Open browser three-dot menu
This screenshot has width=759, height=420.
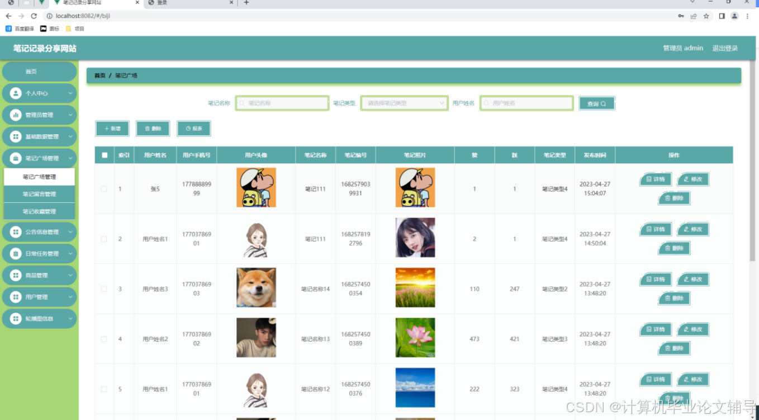point(748,16)
